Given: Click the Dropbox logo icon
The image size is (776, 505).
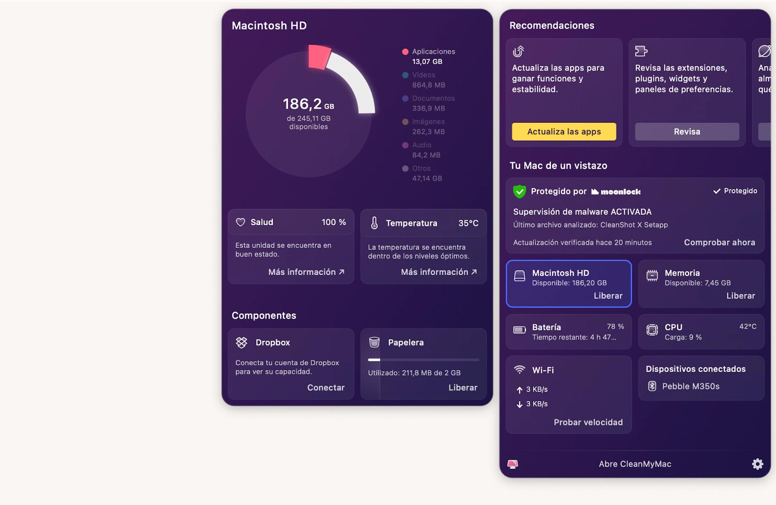Looking at the screenshot, I should 242,342.
